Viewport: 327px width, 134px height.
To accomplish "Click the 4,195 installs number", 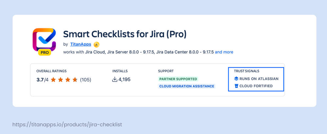I will [125, 79].
